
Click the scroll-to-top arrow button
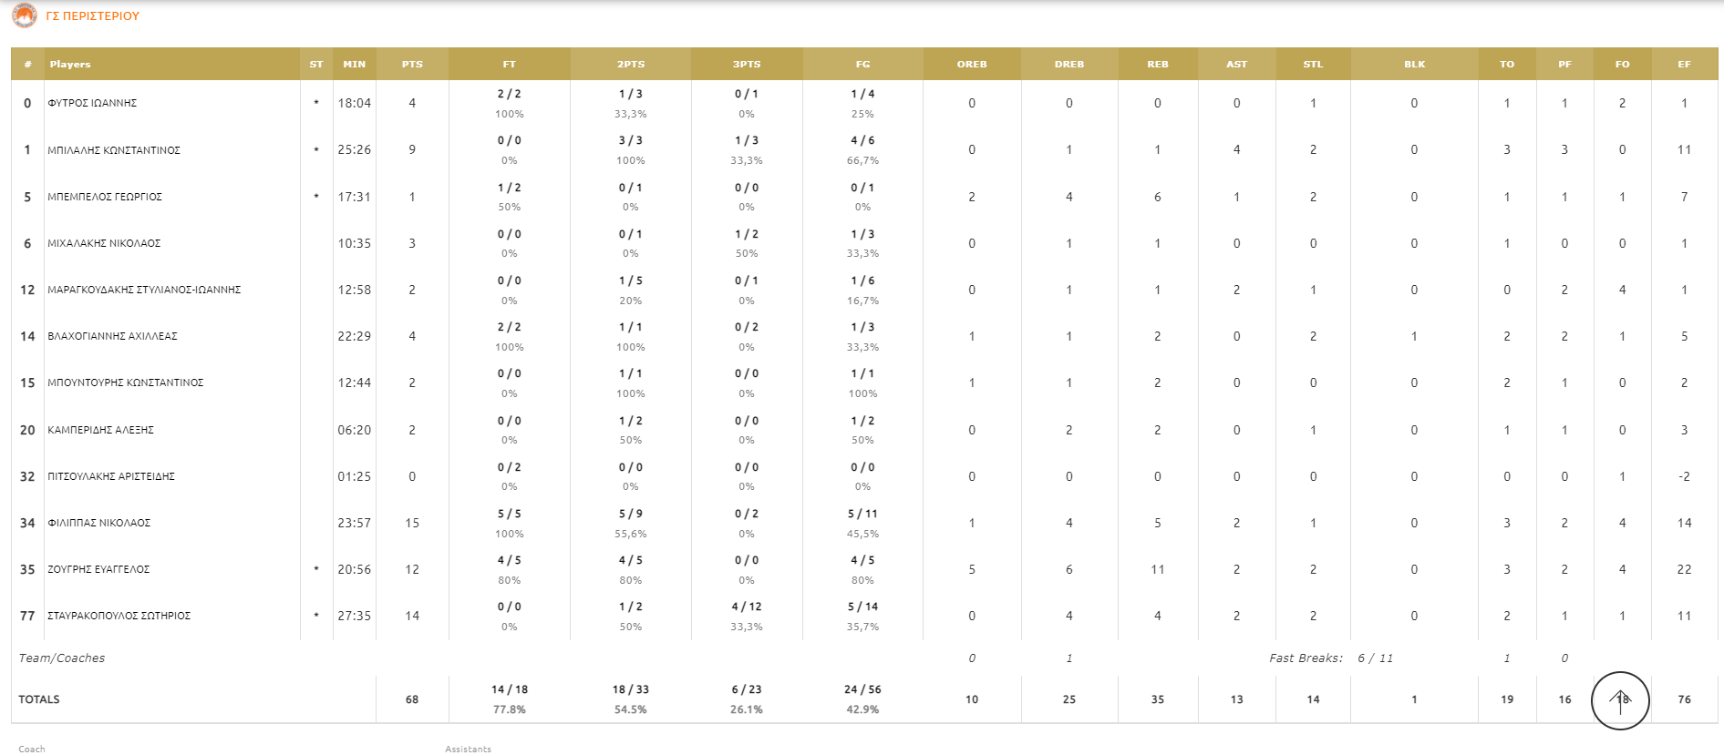click(1620, 700)
